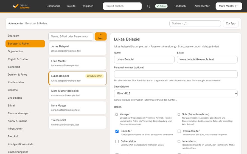Select the Lukas Beispiel user card
Screen dimensions: 247x154
click(77, 78)
